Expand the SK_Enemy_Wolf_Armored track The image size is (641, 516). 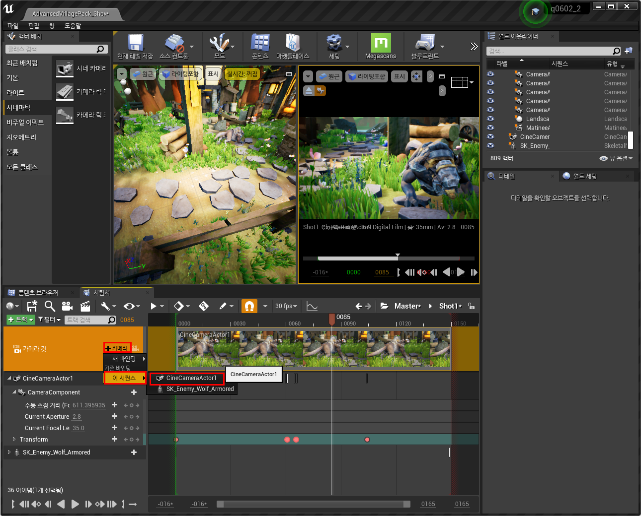point(9,452)
